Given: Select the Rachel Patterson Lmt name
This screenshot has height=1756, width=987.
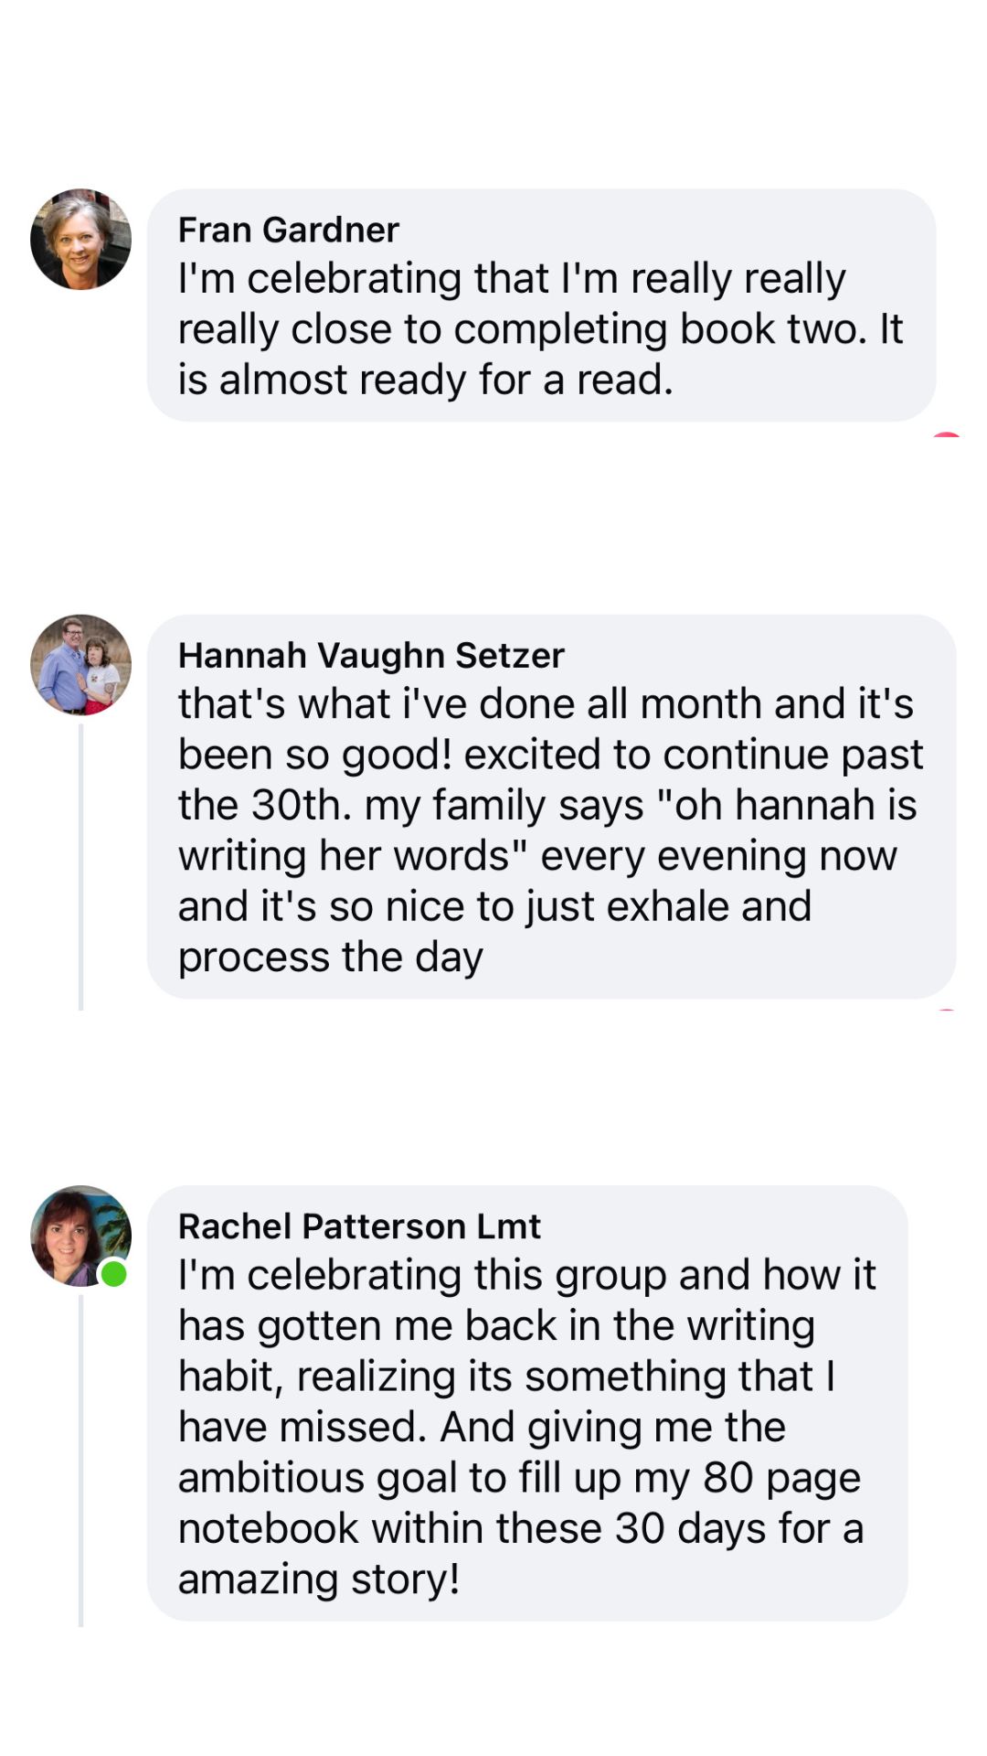Looking at the screenshot, I should pos(359,1226).
